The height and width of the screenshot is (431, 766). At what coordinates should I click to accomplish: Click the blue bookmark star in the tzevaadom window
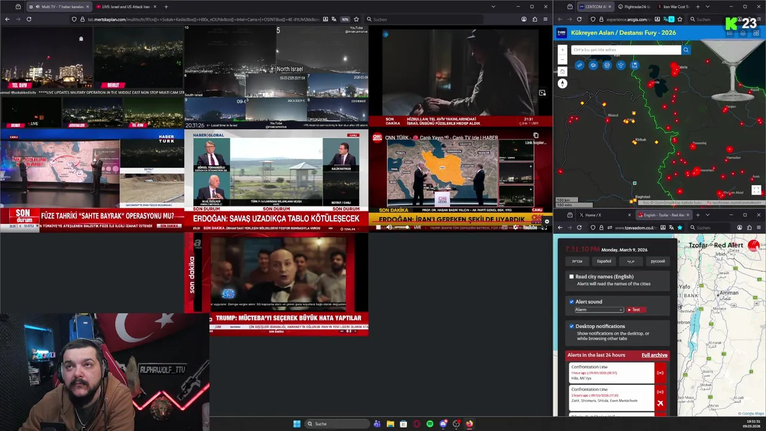[680, 227]
